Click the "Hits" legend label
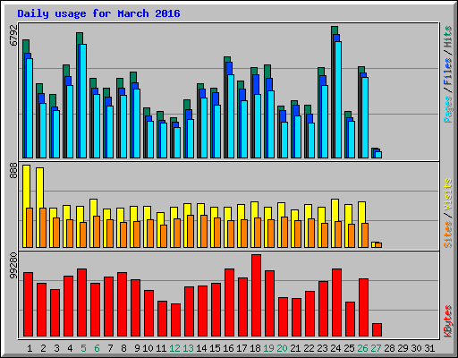The height and width of the screenshot is (358, 458). coord(448,37)
